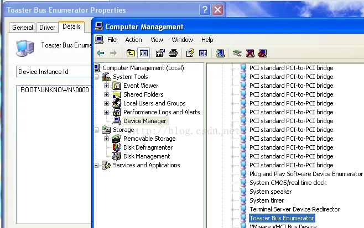Click the Back arrow in Computer Management toolbar
This screenshot has height=228, width=364.
pyautogui.click(x=101, y=54)
